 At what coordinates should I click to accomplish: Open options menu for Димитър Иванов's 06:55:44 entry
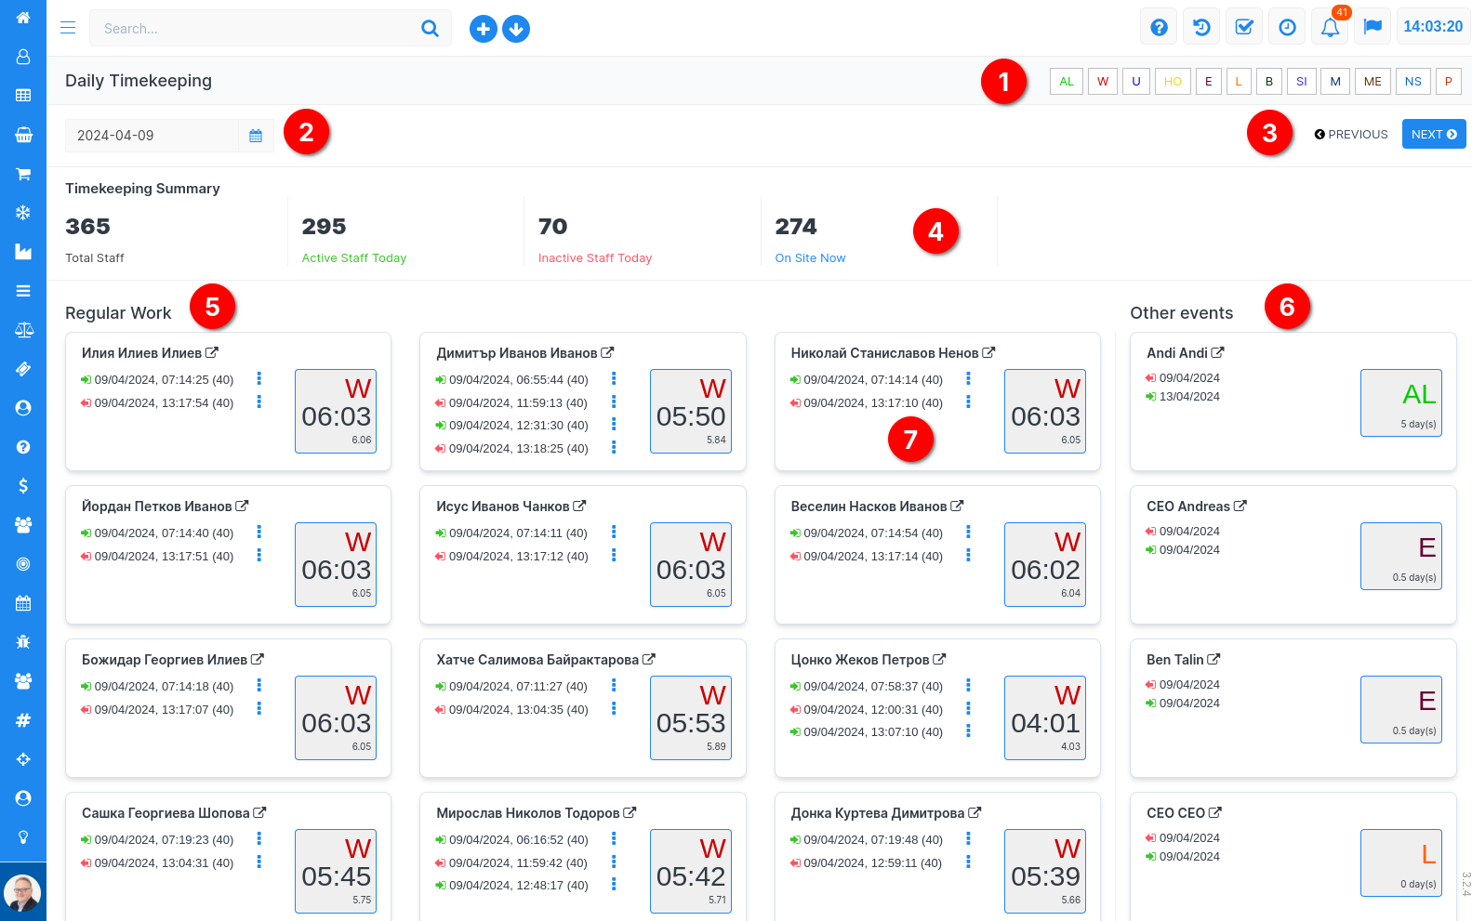click(x=614, y=379)
